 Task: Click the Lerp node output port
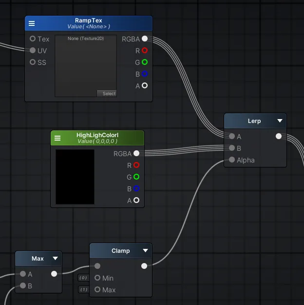[279, 136]
